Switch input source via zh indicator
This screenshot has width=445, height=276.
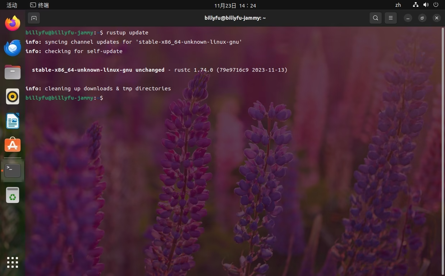coord(398,5)
